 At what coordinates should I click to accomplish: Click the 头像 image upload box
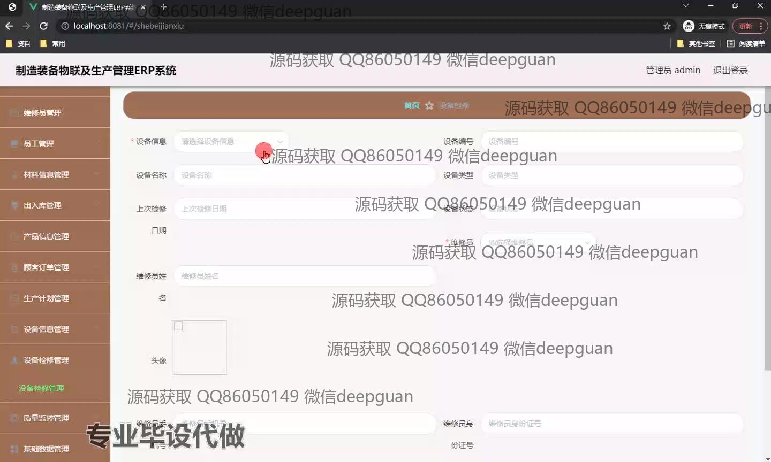tap(200, 348)
